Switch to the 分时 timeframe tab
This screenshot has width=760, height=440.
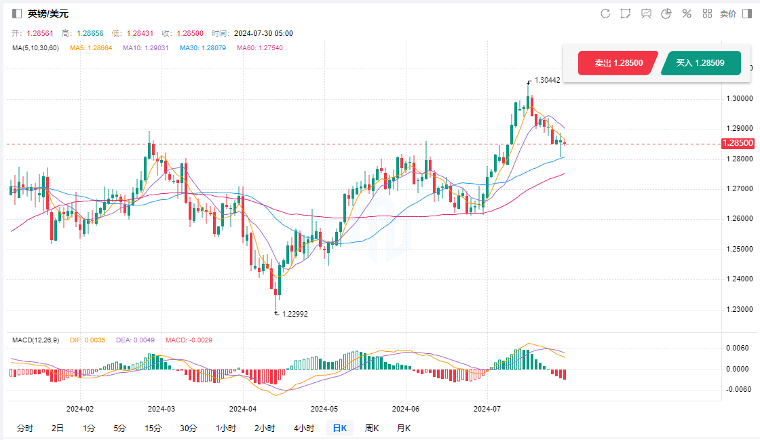click(24, 428)
